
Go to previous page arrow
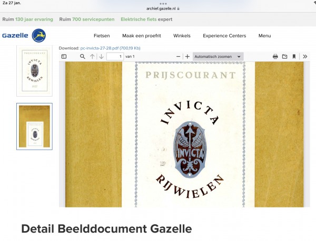92,57
